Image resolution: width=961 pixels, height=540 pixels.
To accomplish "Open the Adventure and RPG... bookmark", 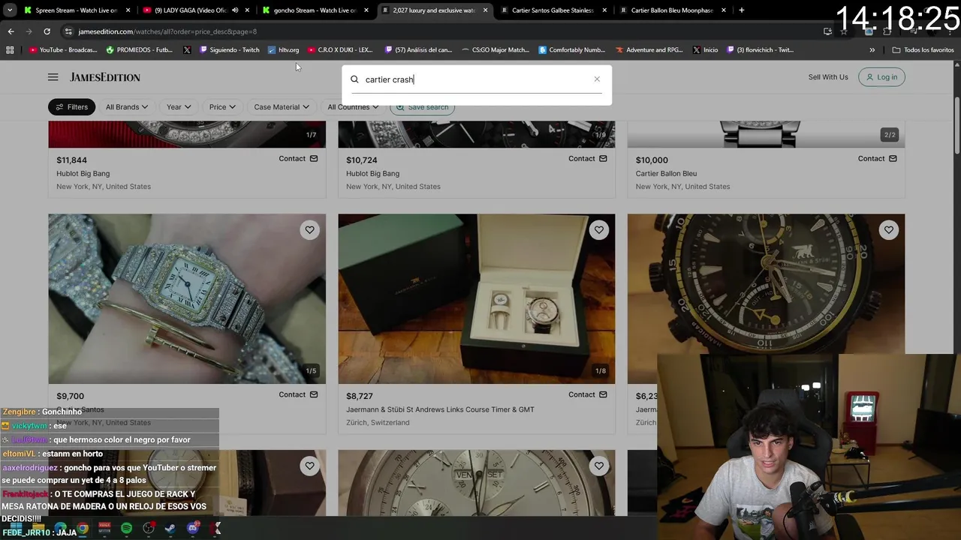I will coord(649,50).
